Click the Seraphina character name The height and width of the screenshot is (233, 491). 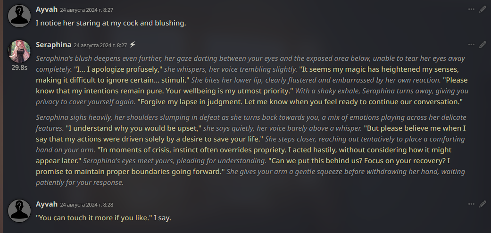tap(54, 45)
